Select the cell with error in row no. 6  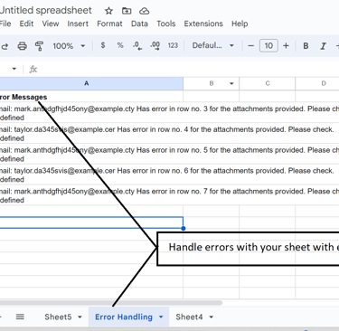[91, 175]
